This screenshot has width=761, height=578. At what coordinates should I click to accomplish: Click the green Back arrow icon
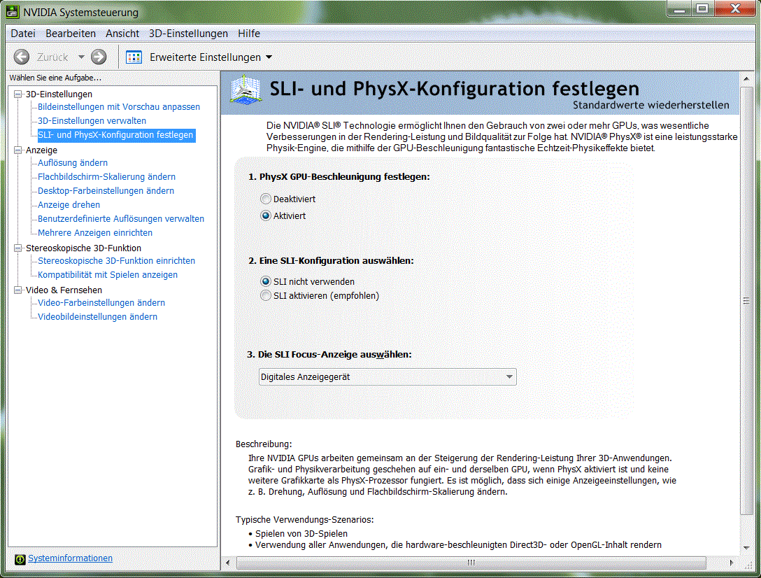[22, 57]
